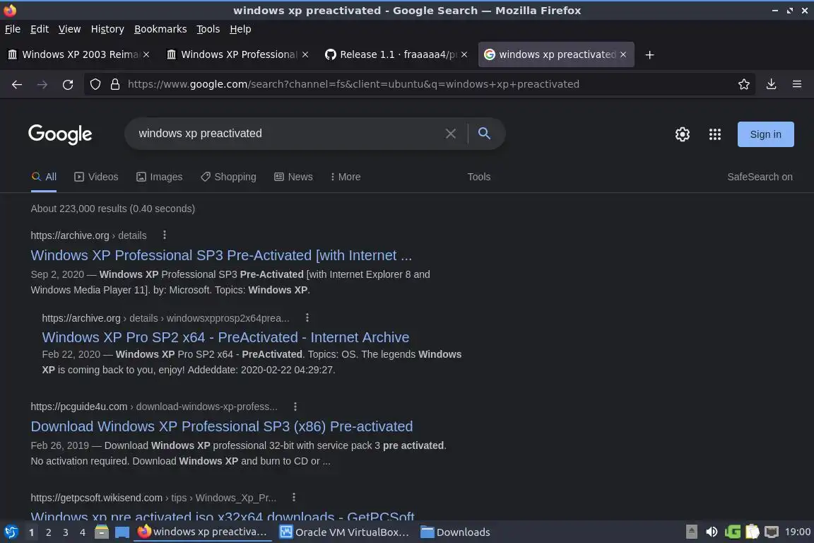Expand the More search filters menu
This screenshot has width=814, height=543.
tap(346, 177)
